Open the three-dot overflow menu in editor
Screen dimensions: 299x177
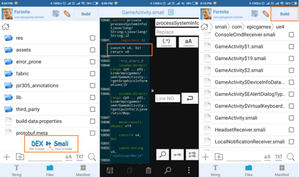189,170
